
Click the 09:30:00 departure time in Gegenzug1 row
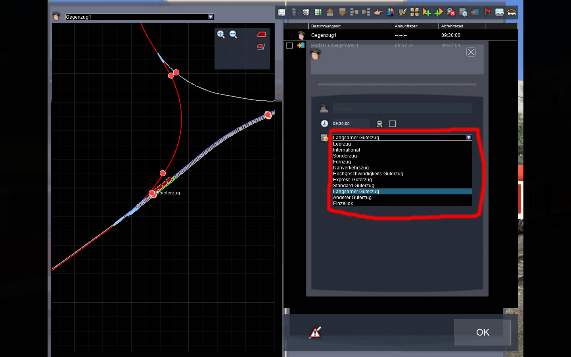click(451, 35)
